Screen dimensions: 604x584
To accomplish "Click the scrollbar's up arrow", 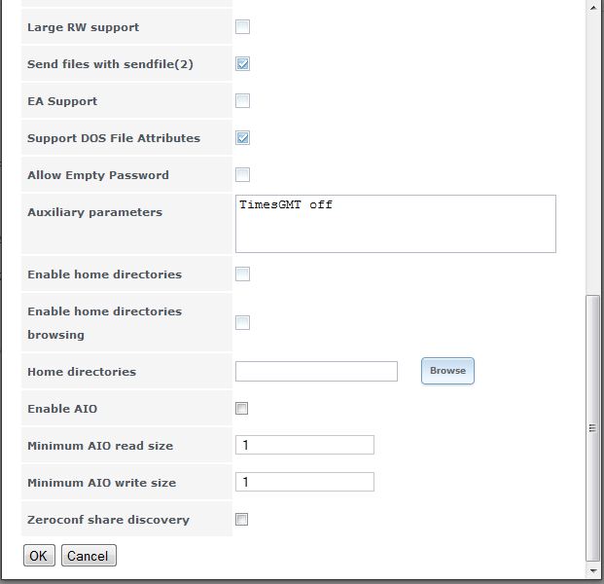I will [592, 7].
